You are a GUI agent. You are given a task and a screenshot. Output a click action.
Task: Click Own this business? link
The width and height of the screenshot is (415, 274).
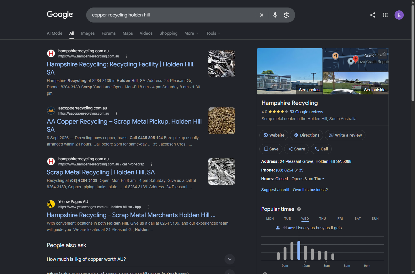point(310,190)
